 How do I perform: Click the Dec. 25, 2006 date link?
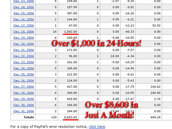click(24, 74)
